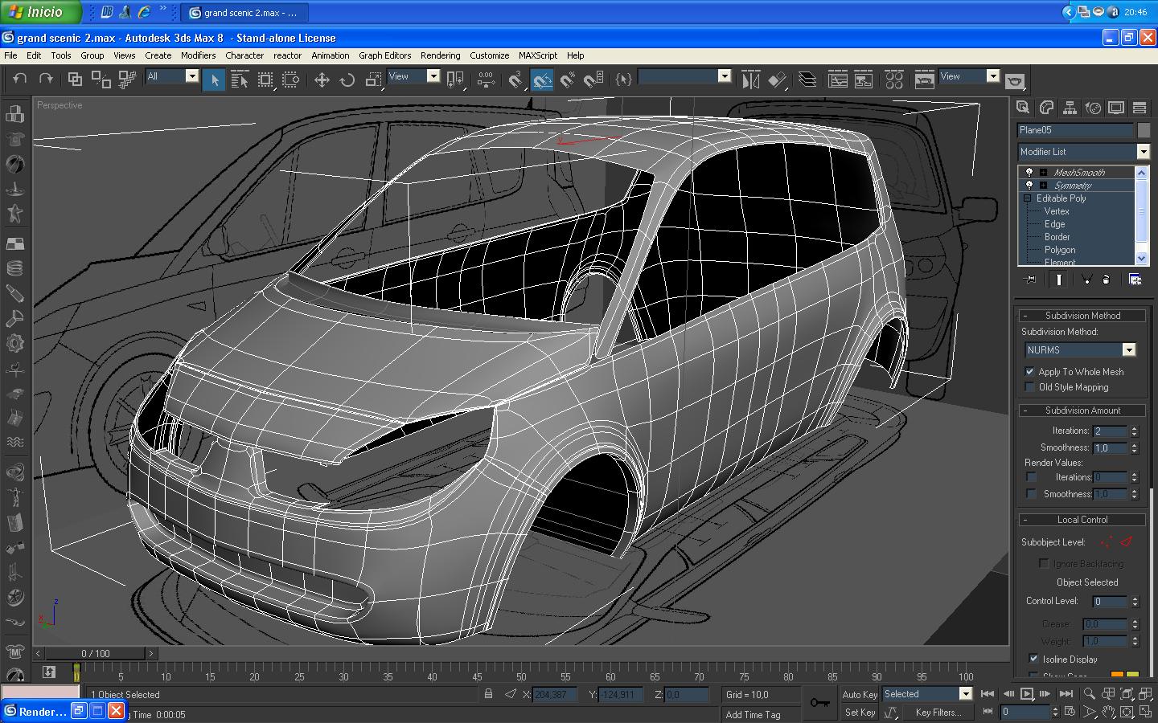
Task: Enable the Old Style Mapping checkbox
Action: pos(1029,387)
